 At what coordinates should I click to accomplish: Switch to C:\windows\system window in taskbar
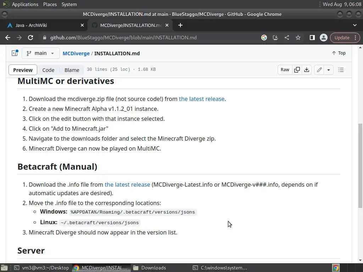[x=220, y=268]
